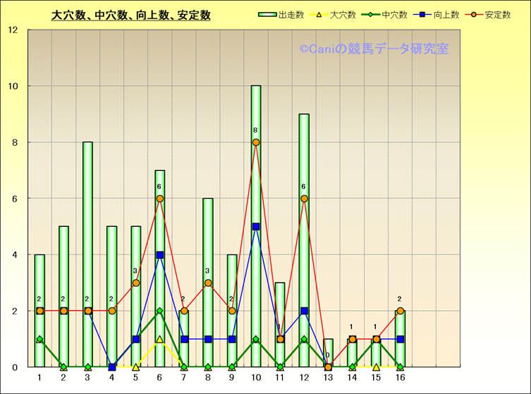531x394 pixels.
Task: Click the green diamond point at category 6
Action: point(160,311)
